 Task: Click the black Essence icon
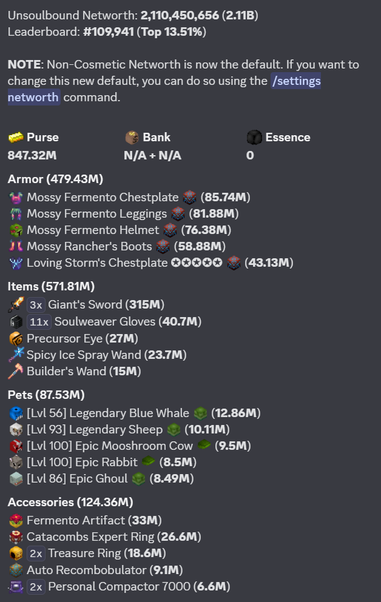254,137
